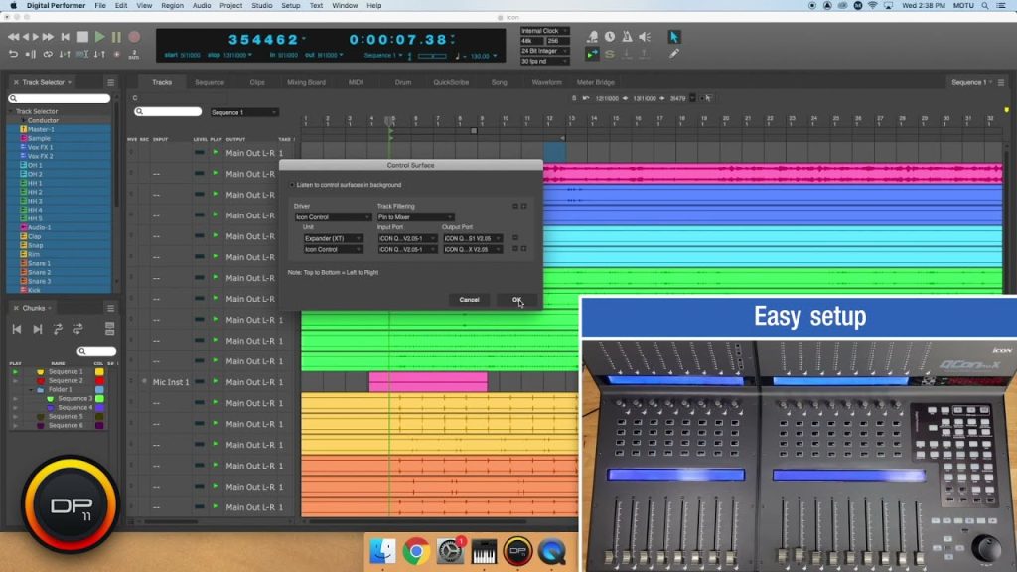Screen dimensions: 1017x572
Task: Open Finder from the Dock
Action: click(382, 552)
